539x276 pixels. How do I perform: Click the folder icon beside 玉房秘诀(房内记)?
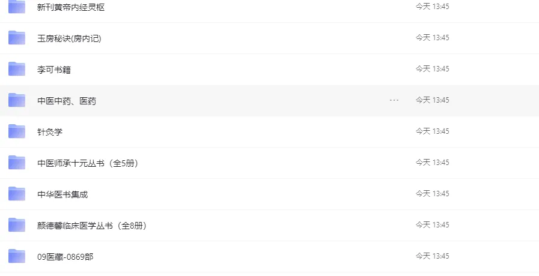coord(17,38)
